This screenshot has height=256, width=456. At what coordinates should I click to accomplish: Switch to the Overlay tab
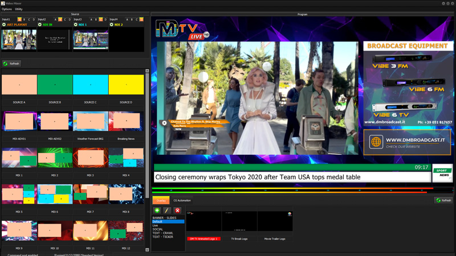pos(161,201)
